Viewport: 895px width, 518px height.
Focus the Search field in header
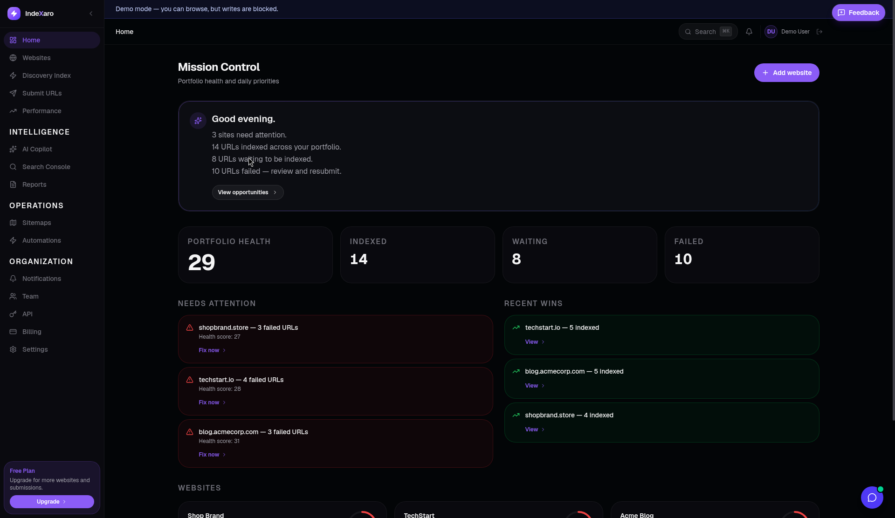click(708, 32)
